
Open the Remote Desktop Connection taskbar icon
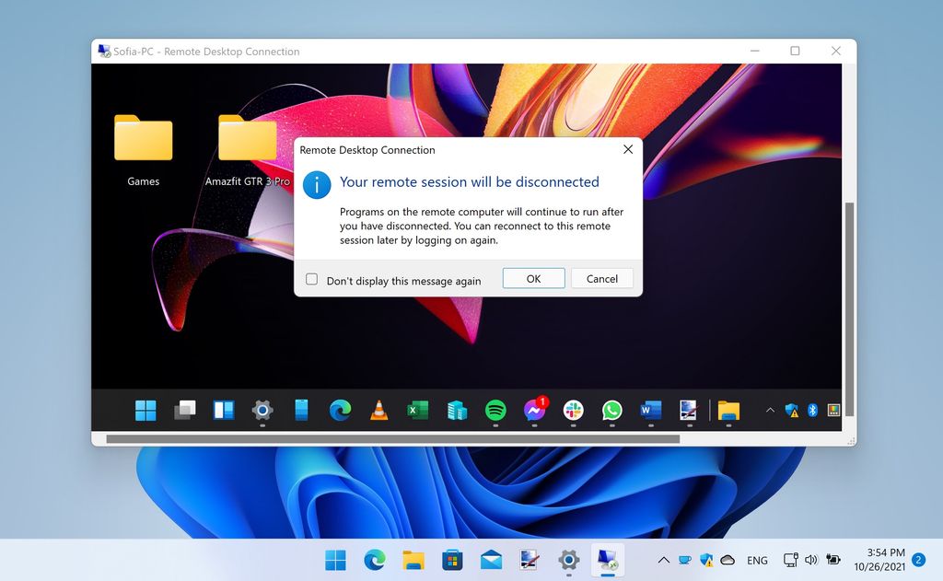(x=607, y=559)
